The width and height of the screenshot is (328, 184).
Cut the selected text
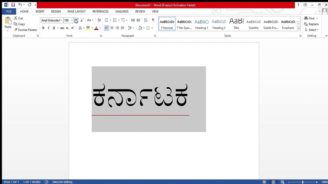[x=18, y=18]
